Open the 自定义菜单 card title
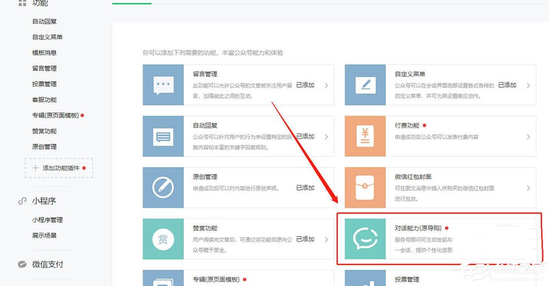The width and height of the screenshot is (549, 286). point(410,74)
